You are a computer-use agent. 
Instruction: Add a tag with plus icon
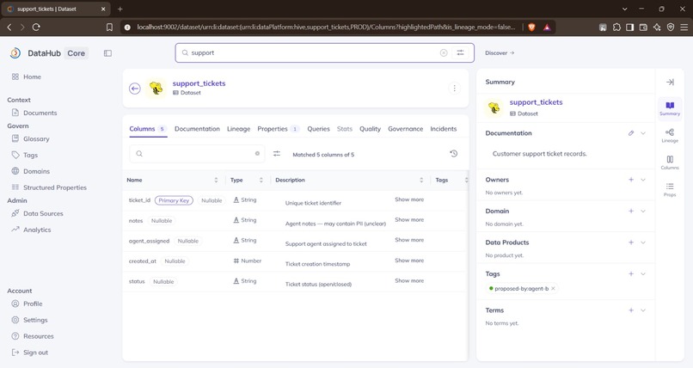[631, 274]
